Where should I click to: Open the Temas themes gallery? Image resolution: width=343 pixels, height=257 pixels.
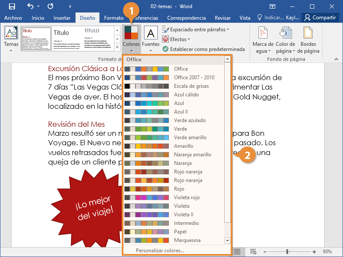(11, 39)
